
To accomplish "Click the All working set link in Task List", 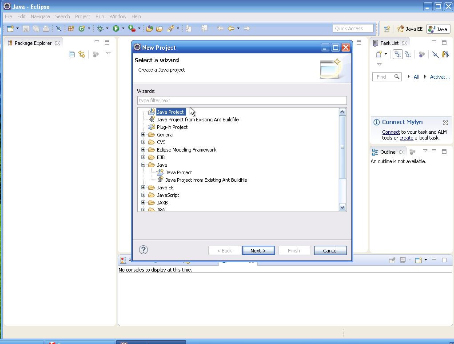I will tap(416, 77).
